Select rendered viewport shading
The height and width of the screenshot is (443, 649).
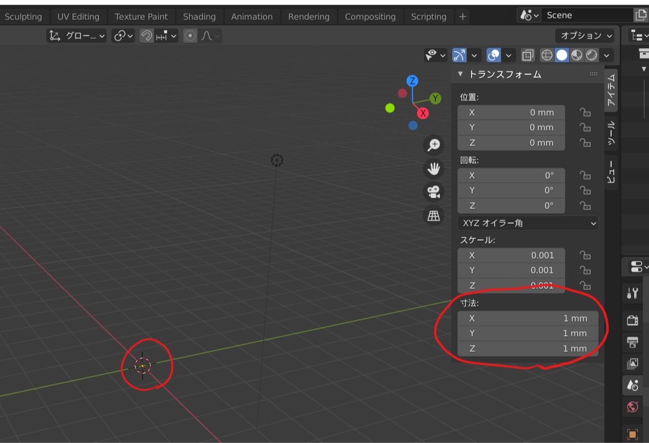[x=592, y=55]
